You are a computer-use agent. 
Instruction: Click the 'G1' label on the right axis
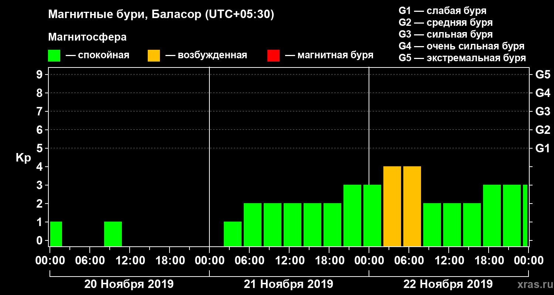[x=543, y=148]
